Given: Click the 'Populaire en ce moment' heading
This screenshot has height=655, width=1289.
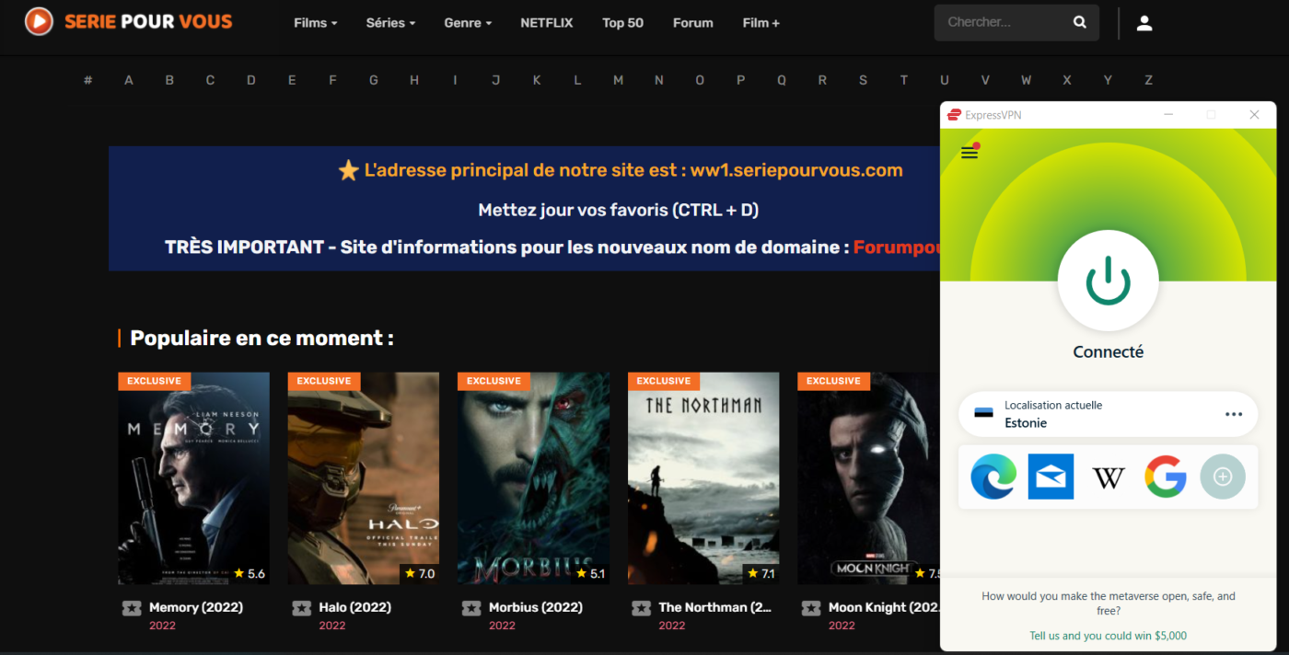Looking at the screenshot, I should coord(261,338).
